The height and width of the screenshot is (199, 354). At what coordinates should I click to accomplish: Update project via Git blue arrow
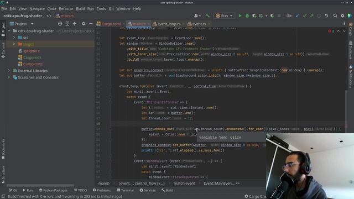click(x=298, y=16)
